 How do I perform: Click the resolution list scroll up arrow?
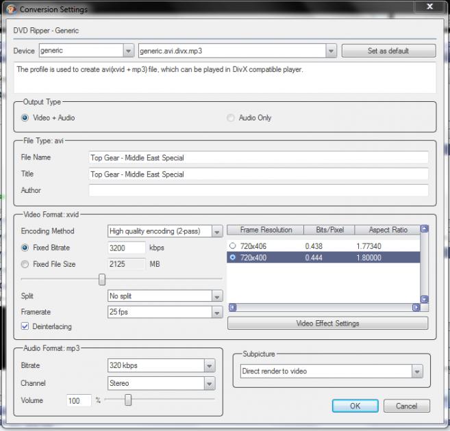pos(424,230)
